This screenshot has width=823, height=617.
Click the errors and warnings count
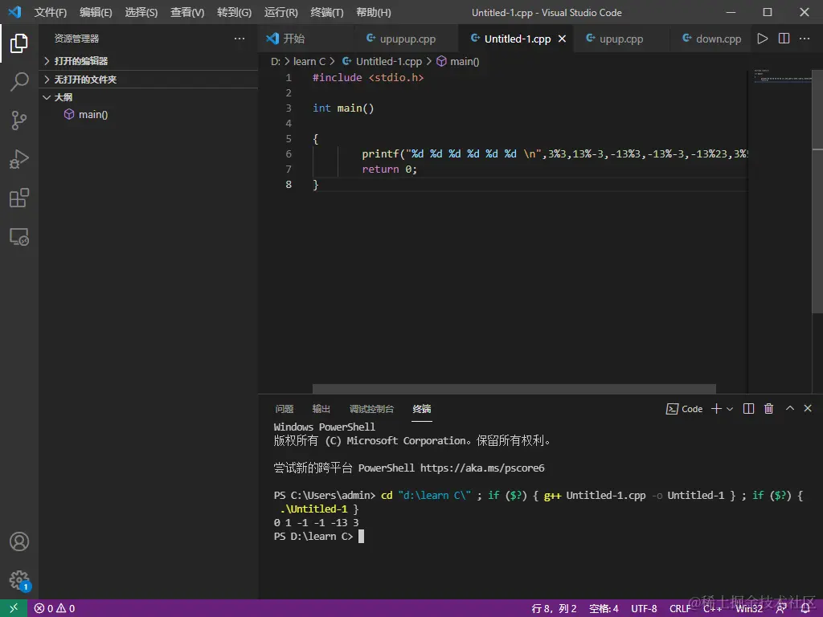coord(55,608)
